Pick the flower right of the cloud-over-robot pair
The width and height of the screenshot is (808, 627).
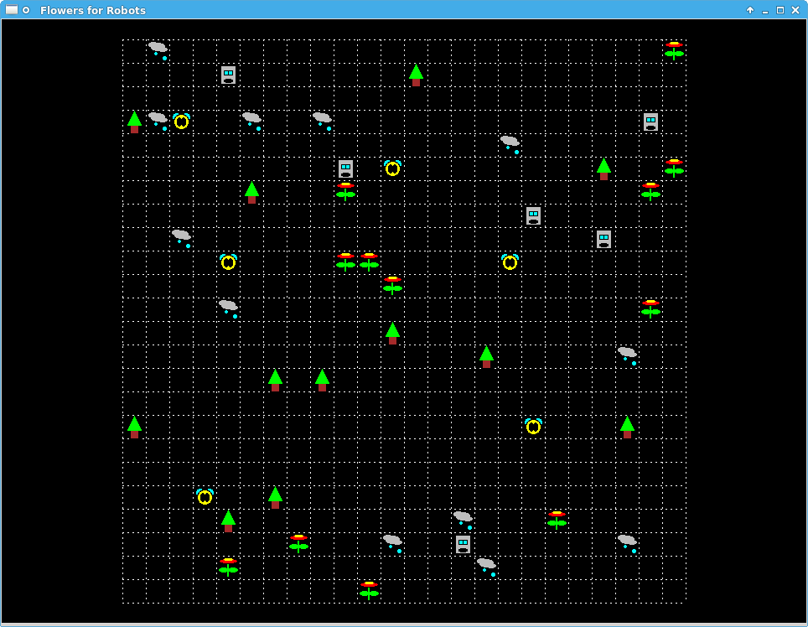557,521
